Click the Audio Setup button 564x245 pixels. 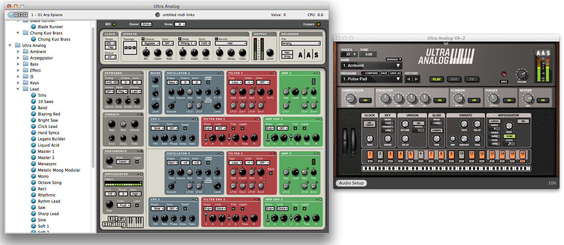[x=351, y=183]
